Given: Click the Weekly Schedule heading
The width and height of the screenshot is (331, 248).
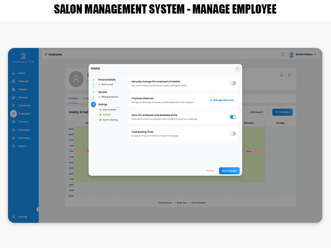Looking at the screenshot, I should (x=78, y=112).
